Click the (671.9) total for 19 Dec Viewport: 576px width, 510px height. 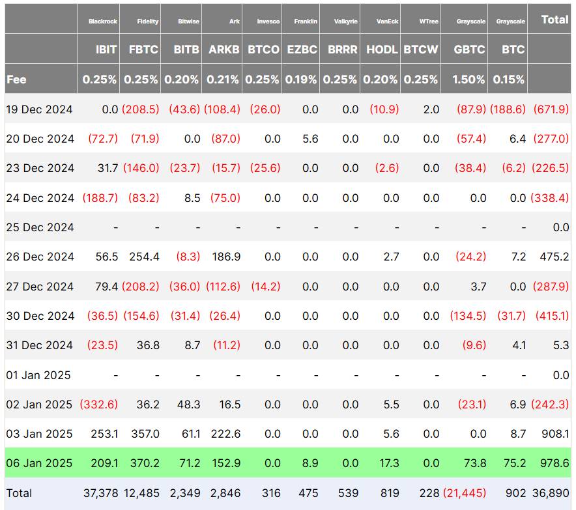[551, 109]
